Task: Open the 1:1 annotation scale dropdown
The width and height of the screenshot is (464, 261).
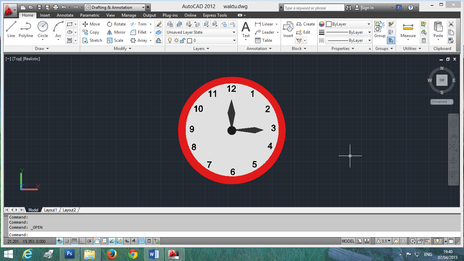Action: click(383, 241)
